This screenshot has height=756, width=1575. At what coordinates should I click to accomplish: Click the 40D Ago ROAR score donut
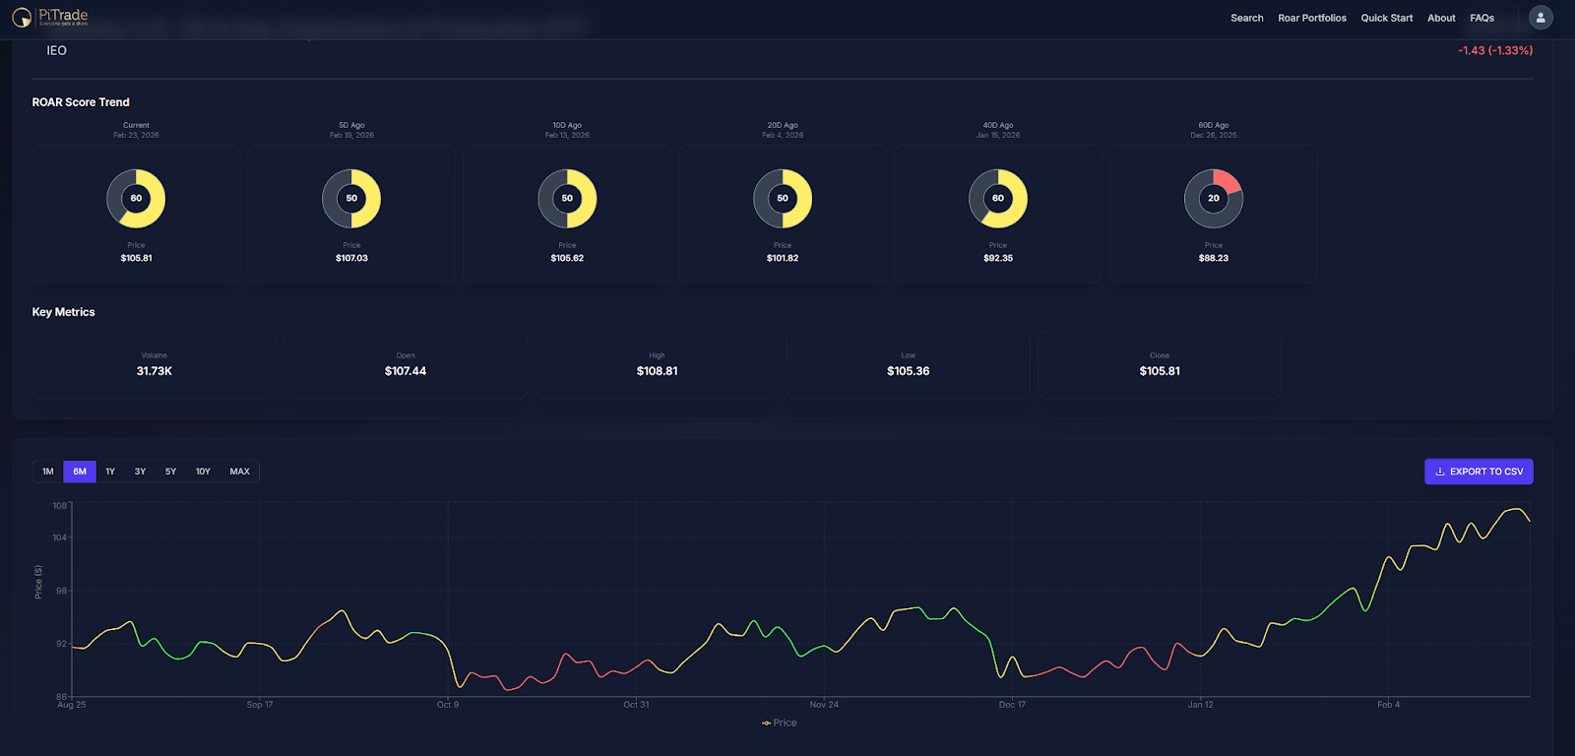pos(998,199)
